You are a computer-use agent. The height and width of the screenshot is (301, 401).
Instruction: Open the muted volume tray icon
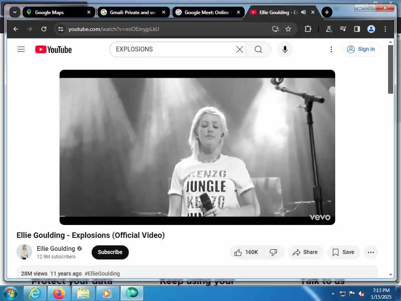361,294
